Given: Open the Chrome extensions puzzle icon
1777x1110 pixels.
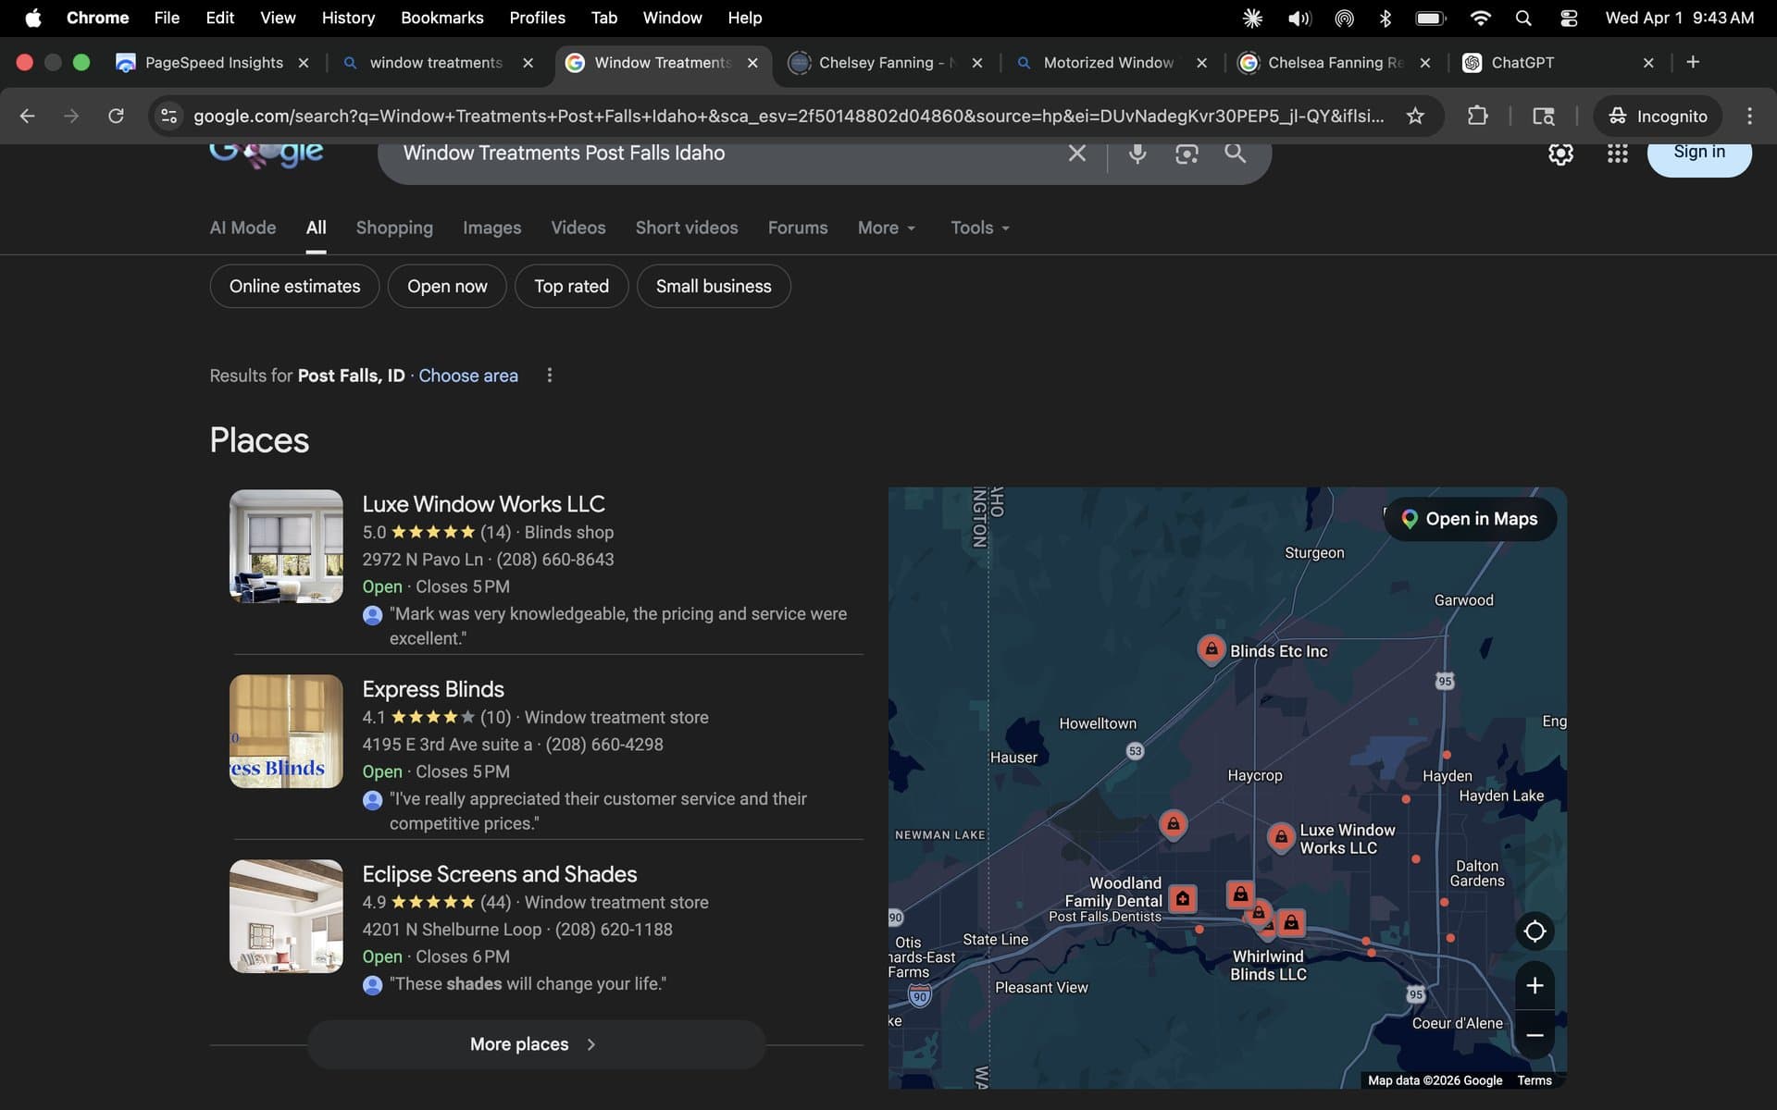Looking at the screenshot, I should (1477, 116).
